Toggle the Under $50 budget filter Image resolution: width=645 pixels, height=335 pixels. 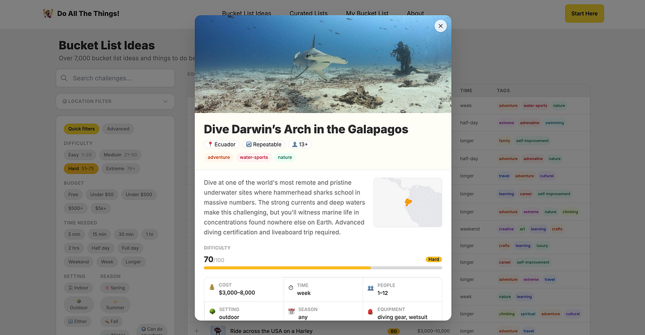point(102,195)
